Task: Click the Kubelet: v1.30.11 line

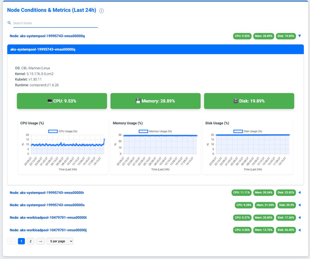Action: (x=28, y=80)
